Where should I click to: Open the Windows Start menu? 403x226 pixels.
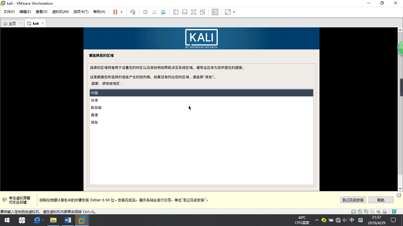click(7, 220)
